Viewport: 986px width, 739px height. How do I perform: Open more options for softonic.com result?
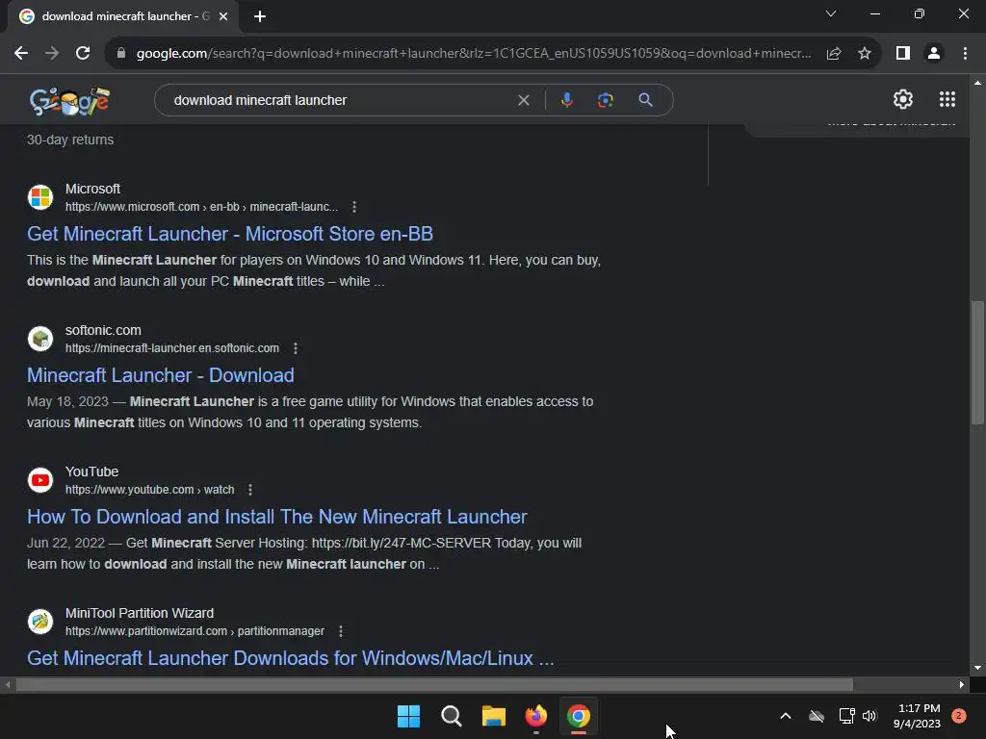295,348
